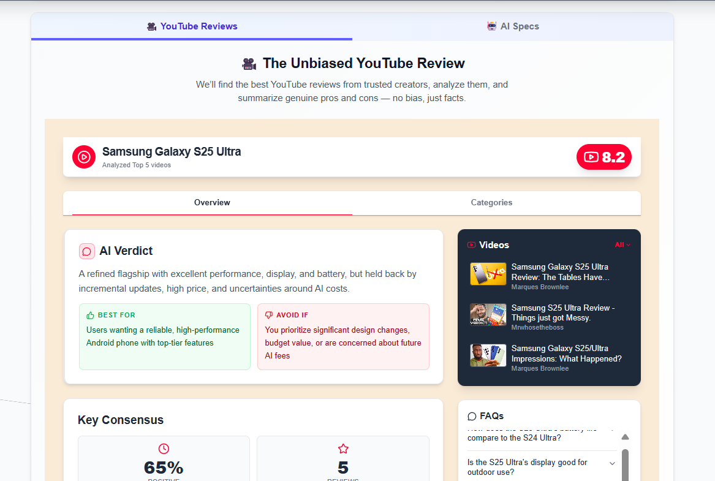Expand the S24 Ultra battery comparison FAQ

(542, 436)
